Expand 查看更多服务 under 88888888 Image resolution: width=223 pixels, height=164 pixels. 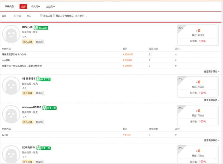click(x=212, y=100)
